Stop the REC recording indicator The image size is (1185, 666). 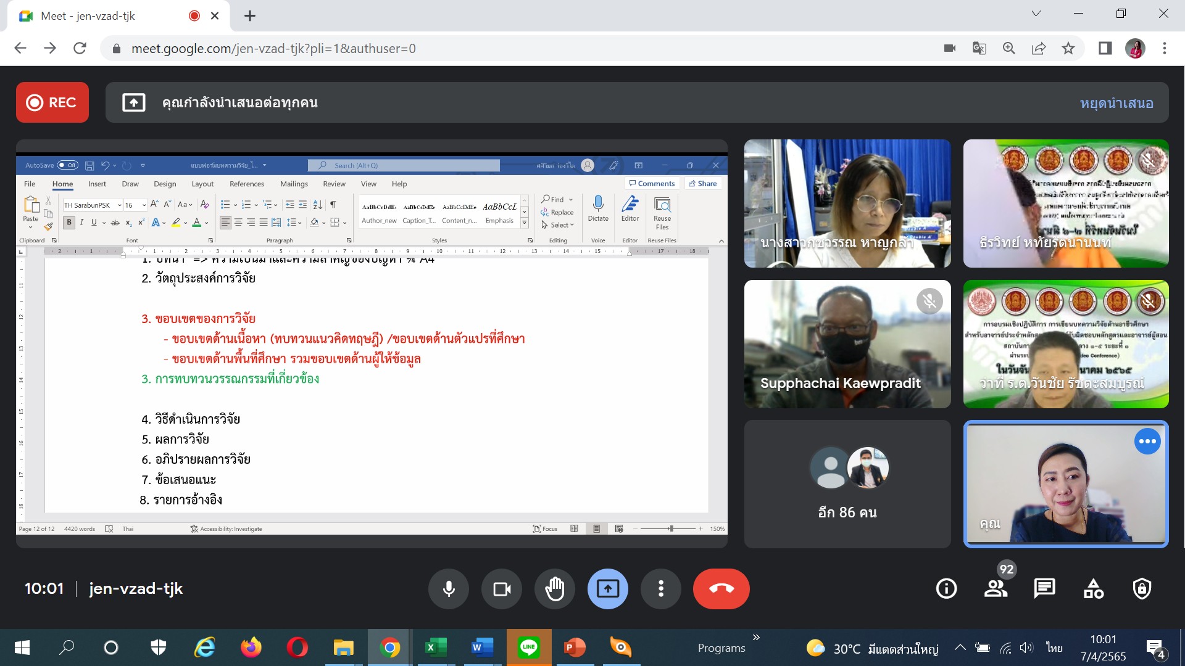coord(52,102)
